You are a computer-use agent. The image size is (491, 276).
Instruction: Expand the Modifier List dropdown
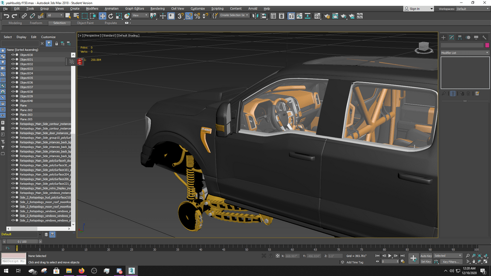(465, 53)
